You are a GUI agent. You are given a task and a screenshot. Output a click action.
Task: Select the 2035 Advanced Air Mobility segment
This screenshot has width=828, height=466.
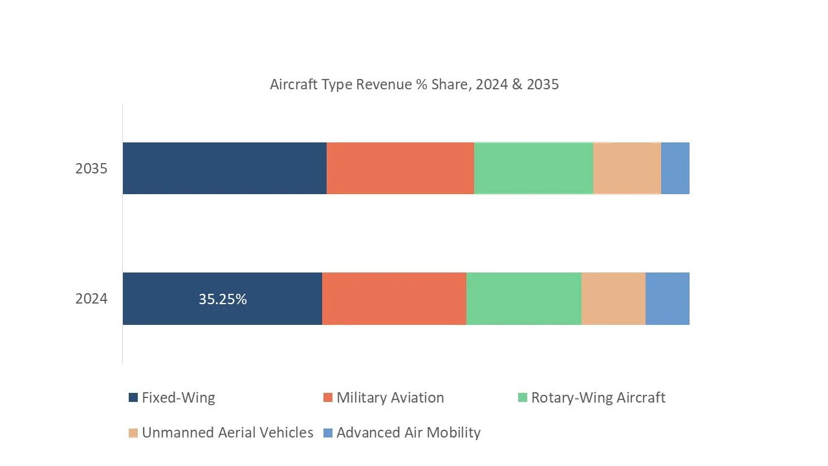pyautogui.click(x=675, y=168)
